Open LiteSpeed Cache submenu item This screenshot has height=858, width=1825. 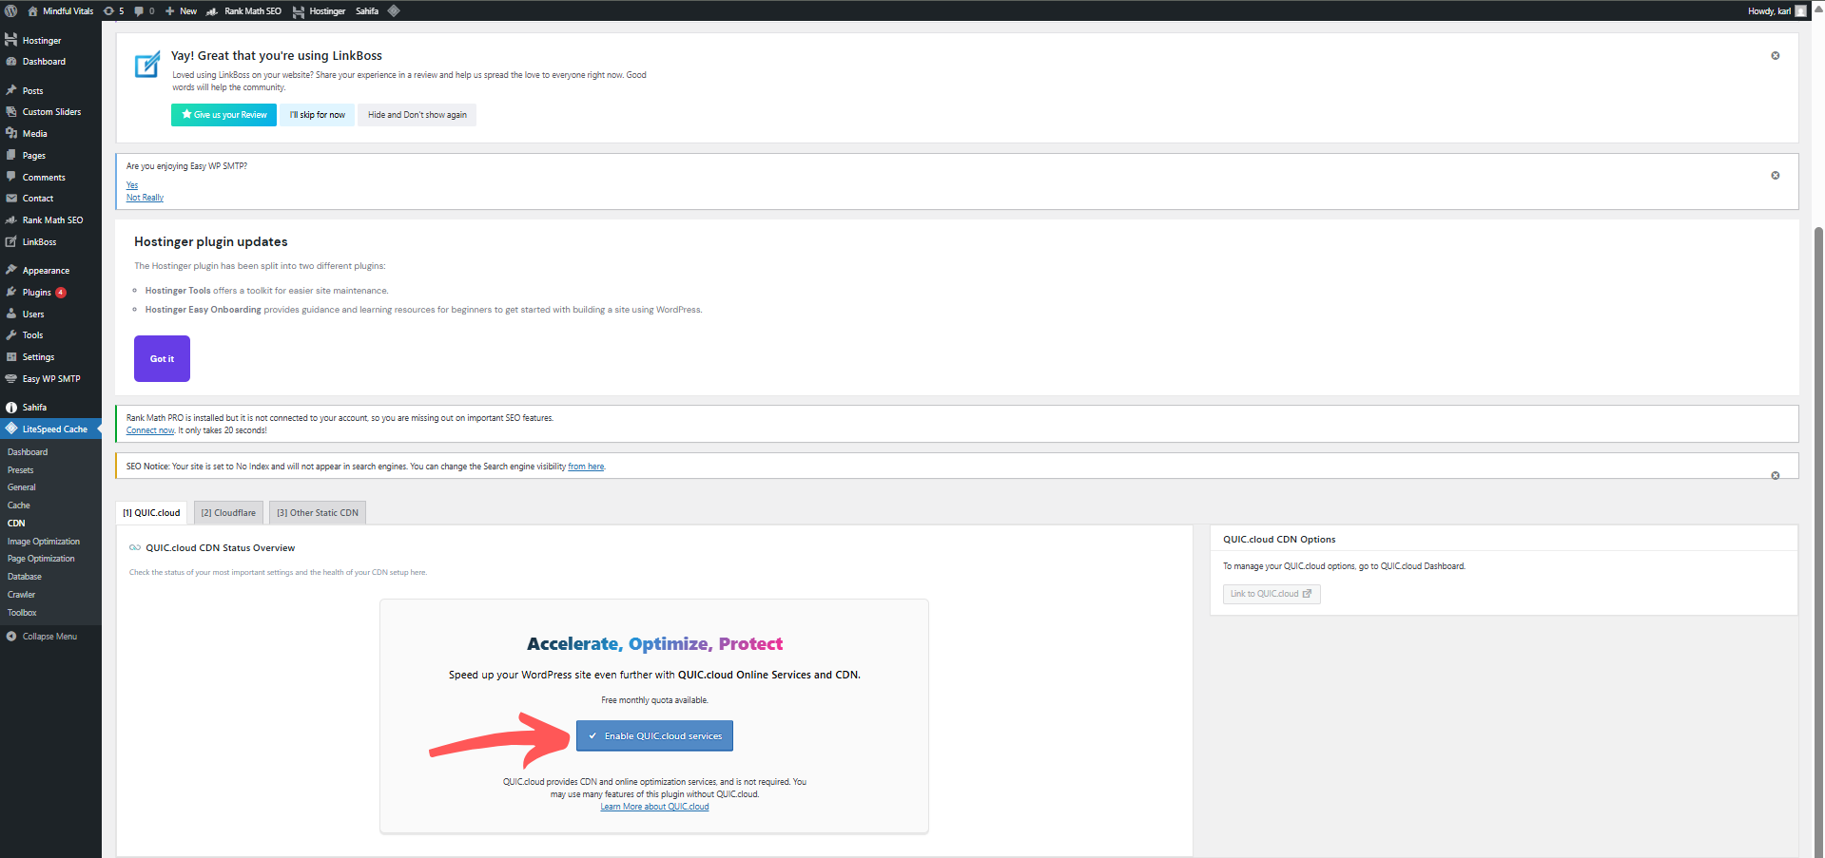click(19, 505)
